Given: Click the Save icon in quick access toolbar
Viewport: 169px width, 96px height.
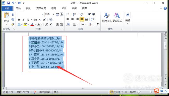Looking at the screenshot, I should pyautogui.click(x=9, y=3).
